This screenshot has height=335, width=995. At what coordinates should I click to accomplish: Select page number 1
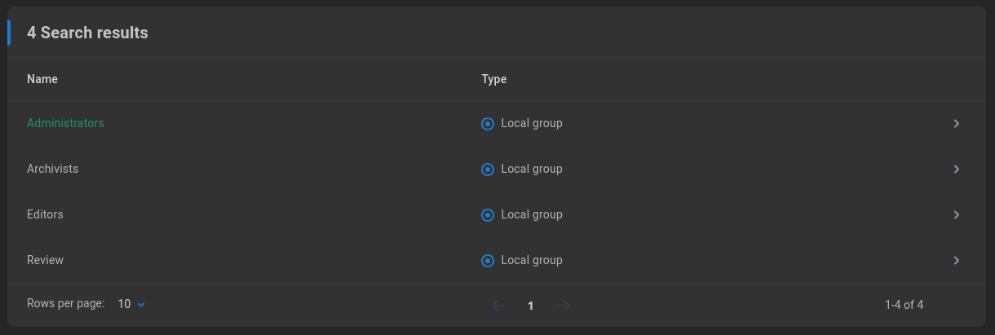click(x=531, y=306)
